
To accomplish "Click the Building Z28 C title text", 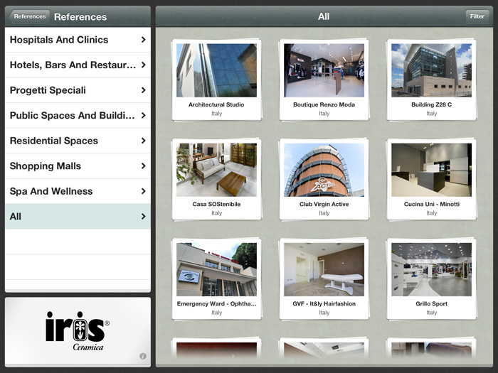I will click(431, 104).
